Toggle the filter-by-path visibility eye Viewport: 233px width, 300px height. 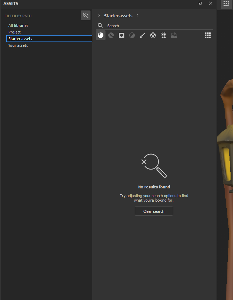pyautogui.click(x=86, y=15)
